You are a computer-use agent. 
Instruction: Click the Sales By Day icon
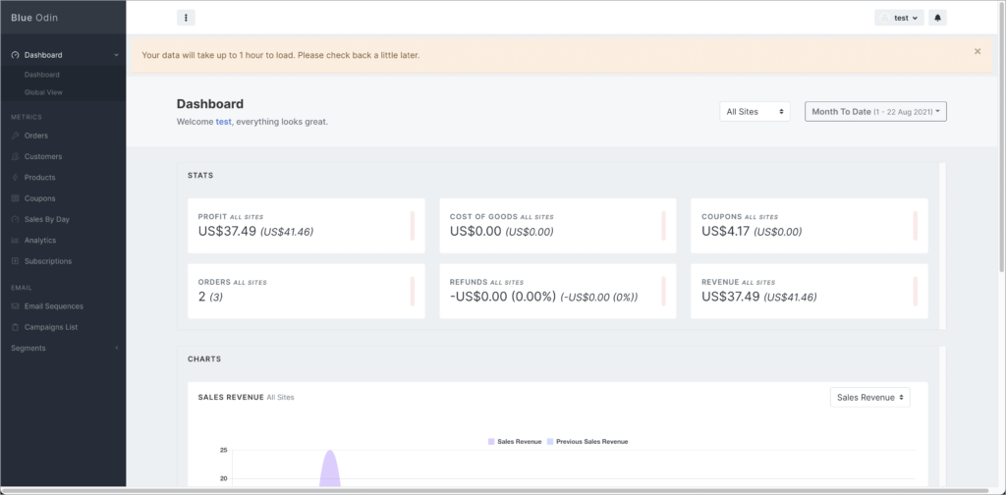16,219
